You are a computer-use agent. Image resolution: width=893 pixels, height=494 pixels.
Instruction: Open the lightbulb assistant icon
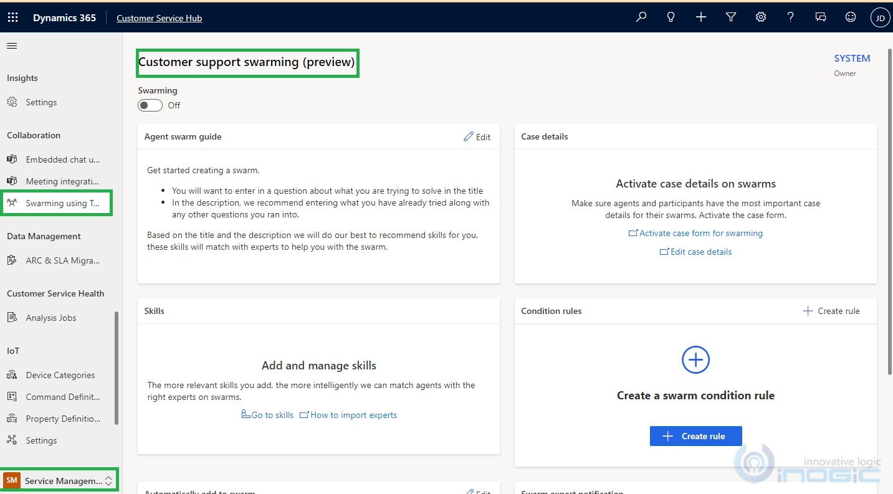671,17
